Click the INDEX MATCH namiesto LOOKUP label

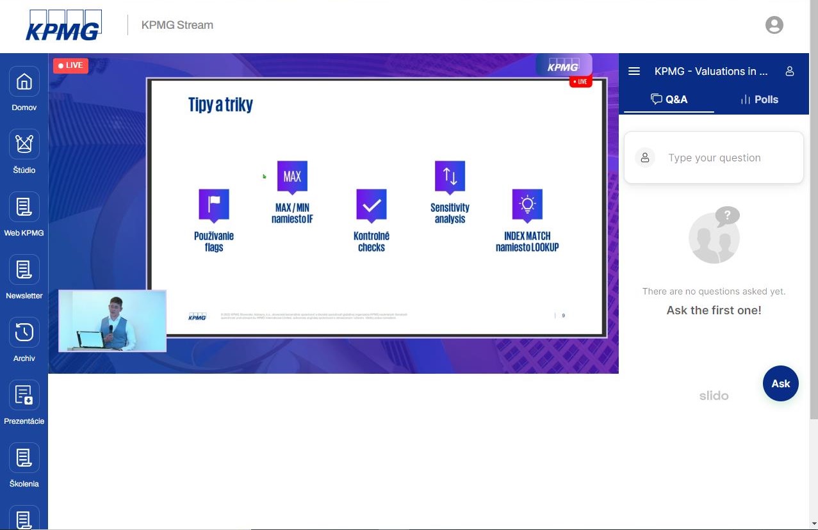527,241
